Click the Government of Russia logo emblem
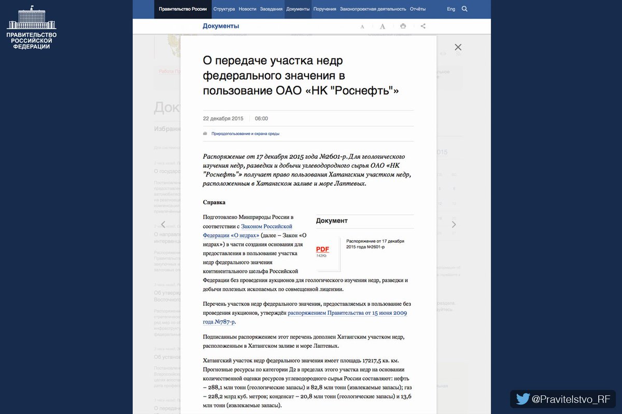The image size is (622, 414). point(32,27)
